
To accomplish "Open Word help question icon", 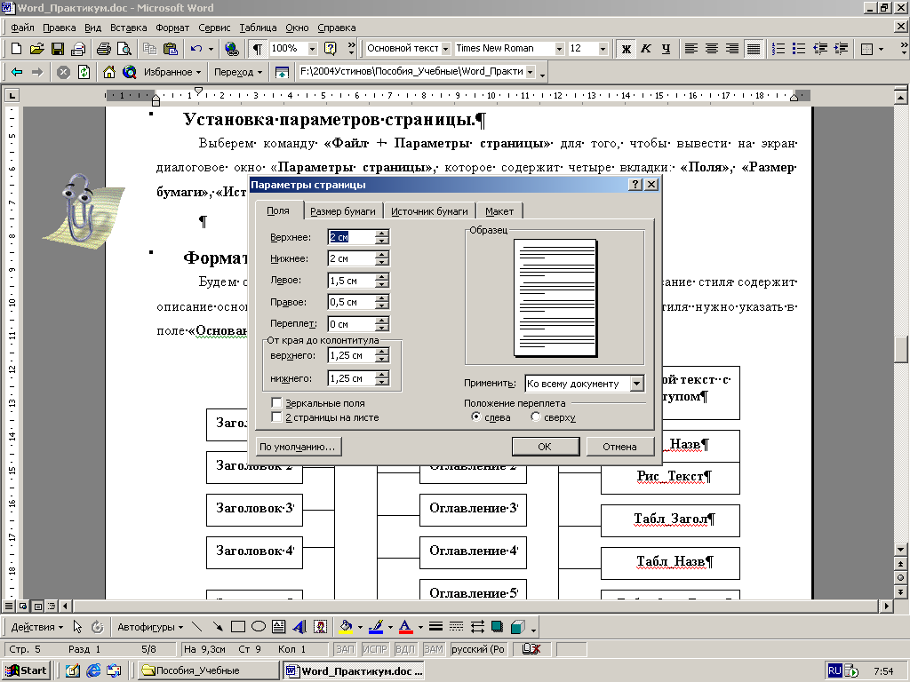I will (x=331, y=49).
